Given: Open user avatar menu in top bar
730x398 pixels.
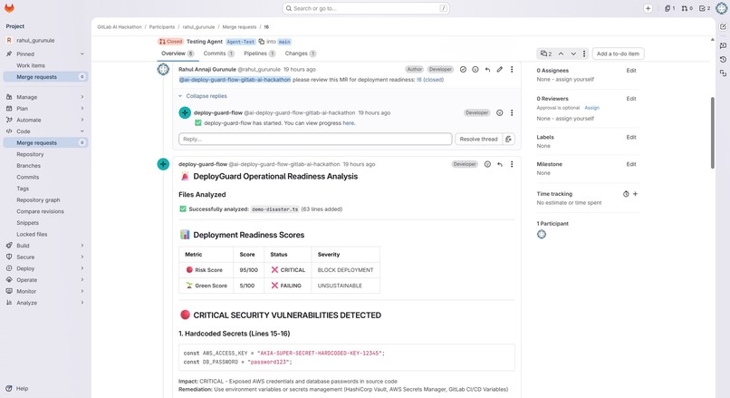Looking at the screenshot, I should coord(722,8).
